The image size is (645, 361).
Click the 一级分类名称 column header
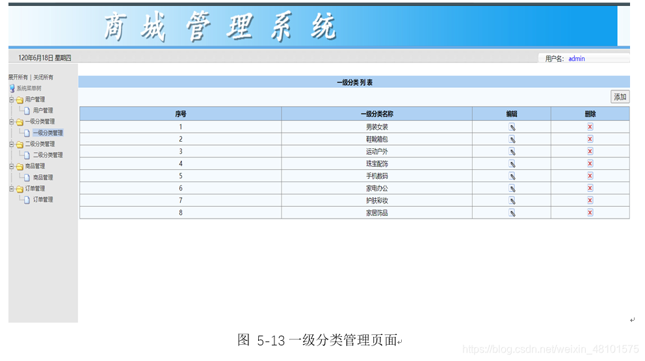coord(377,114)
